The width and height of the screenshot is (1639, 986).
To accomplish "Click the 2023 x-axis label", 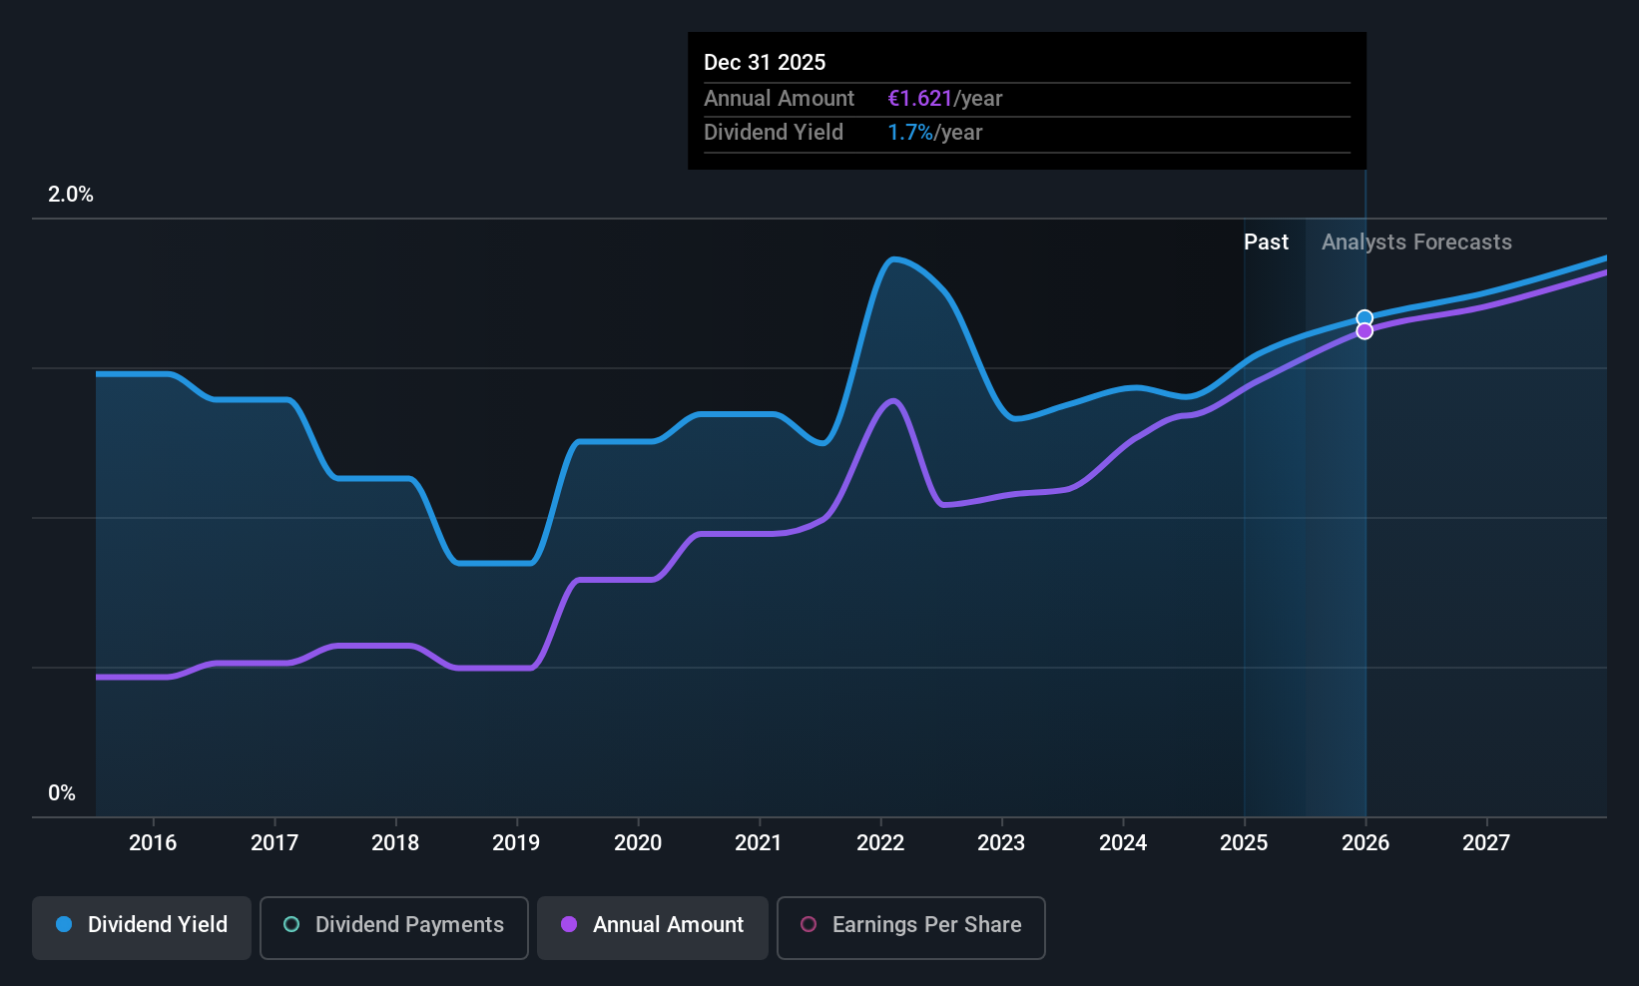I will (x=1001, y=843).
